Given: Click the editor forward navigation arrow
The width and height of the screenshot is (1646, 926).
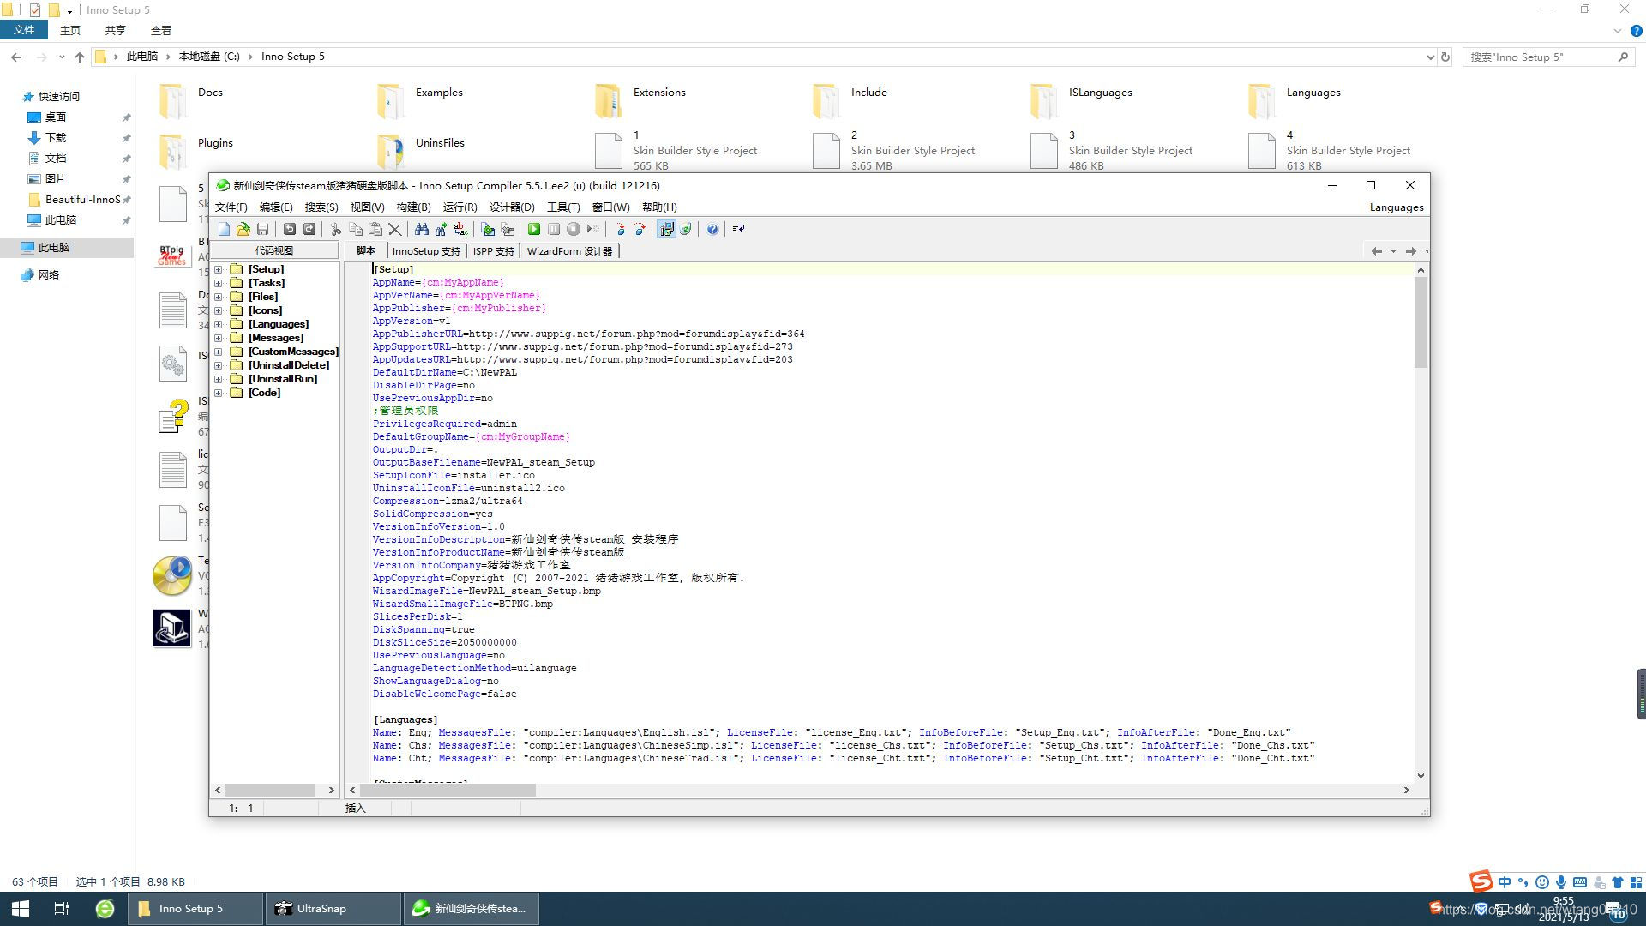Looking at the screenshot, I should (x=1410, y=251).
